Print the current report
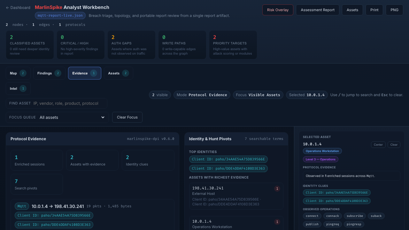 374,10
